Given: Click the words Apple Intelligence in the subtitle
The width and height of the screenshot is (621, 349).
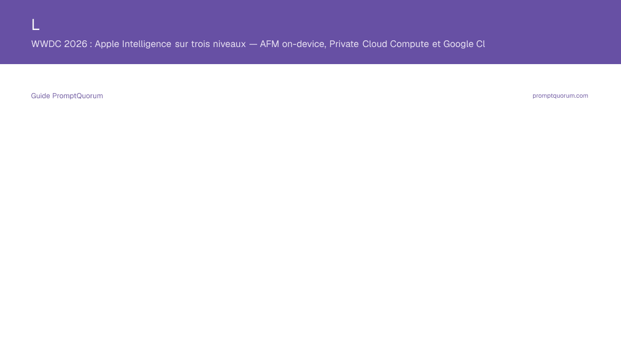Looking at the screenshot, I should [x=133, y=44].
